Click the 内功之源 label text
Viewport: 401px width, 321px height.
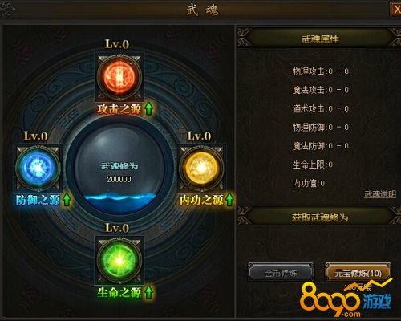coord(201,200)
